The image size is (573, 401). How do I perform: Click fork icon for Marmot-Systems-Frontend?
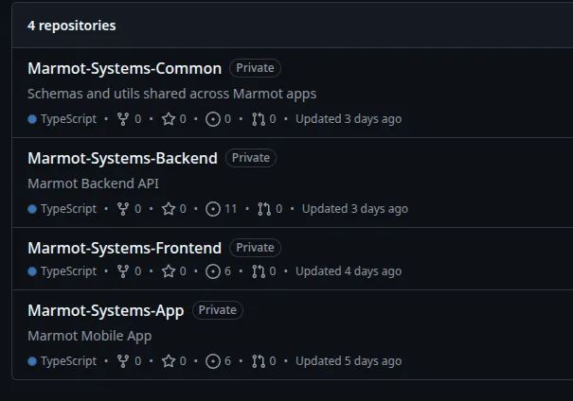123,271
